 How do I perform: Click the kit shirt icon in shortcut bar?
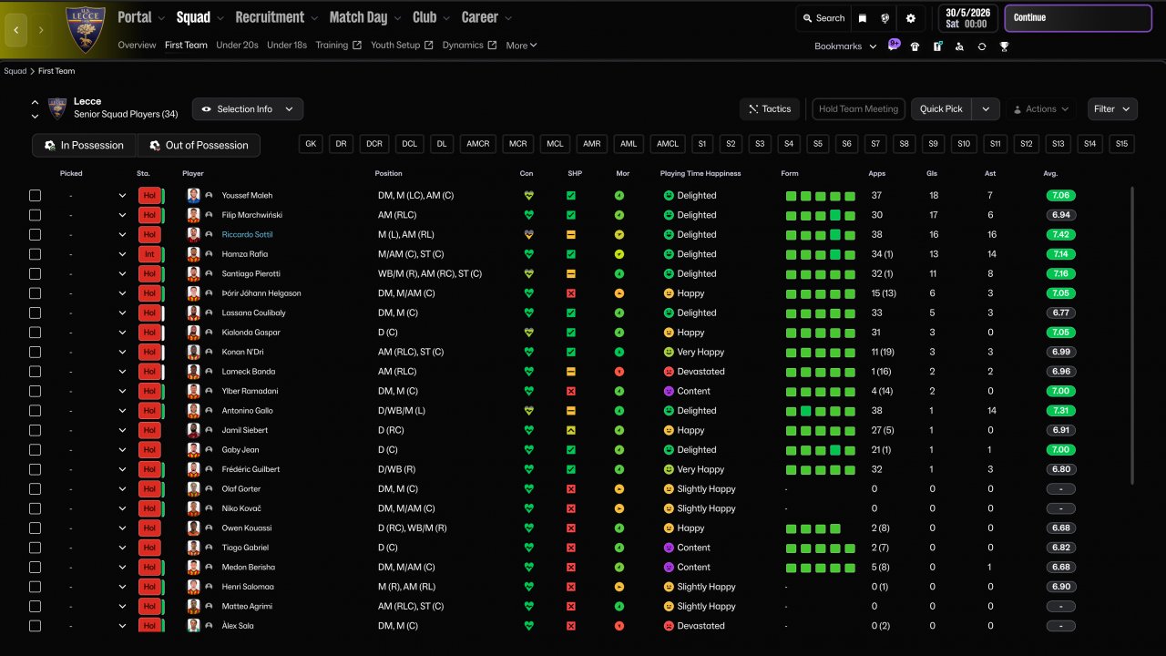[x=915, y=46]
